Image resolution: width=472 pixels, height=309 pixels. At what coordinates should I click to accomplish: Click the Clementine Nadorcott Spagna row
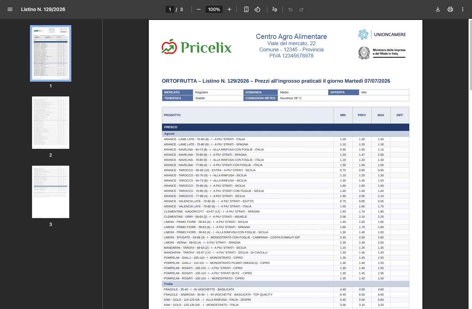coord(286,212)
